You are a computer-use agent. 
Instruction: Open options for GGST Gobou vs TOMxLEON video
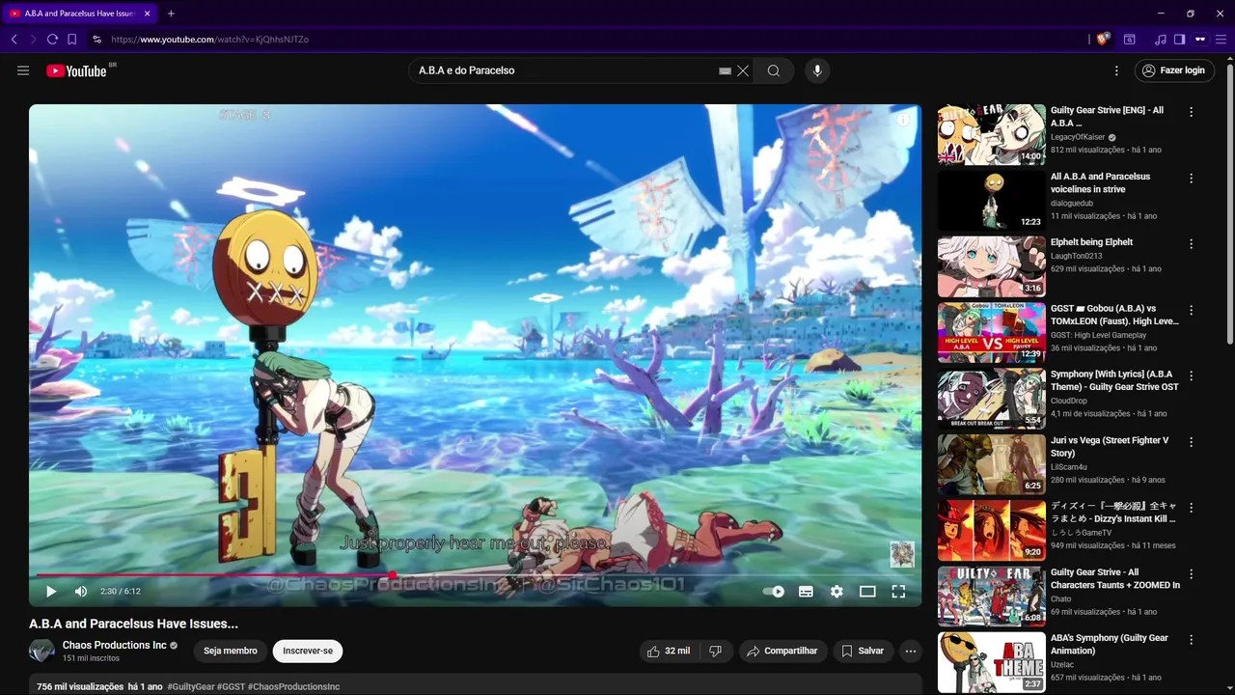pyautogui.click(x=1191, y=311)
